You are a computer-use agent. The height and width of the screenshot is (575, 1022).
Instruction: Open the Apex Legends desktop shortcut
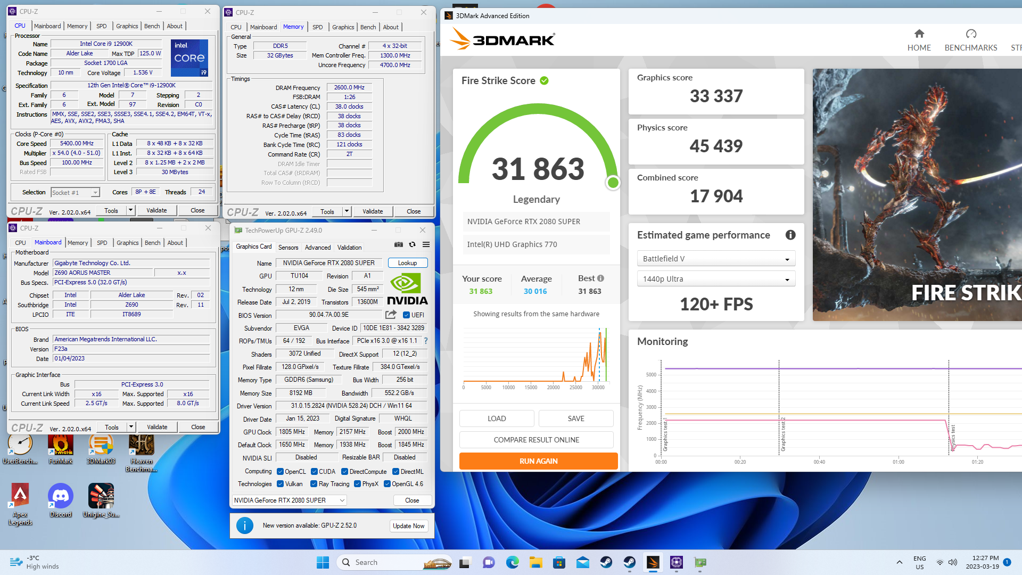tap(20, 504)
